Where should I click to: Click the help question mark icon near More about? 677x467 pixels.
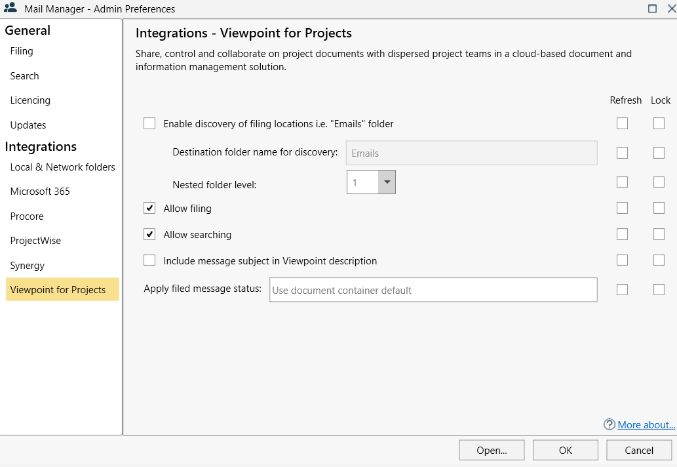pyautogui.click(x=609, y=424)
